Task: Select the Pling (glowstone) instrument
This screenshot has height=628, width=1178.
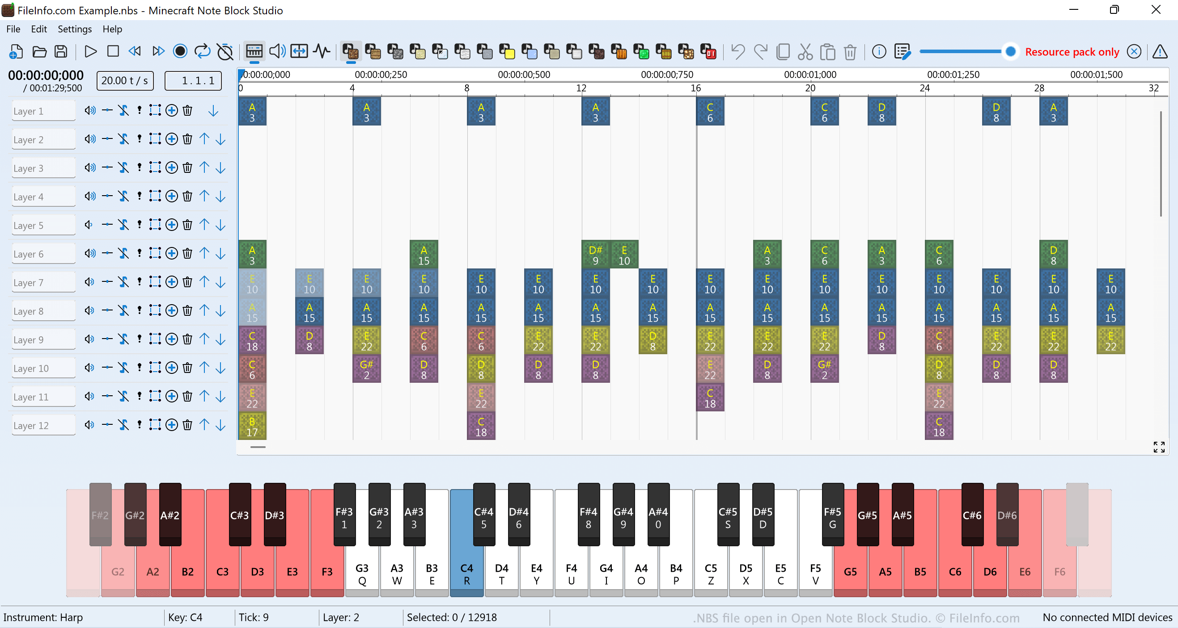Action: (687, 52)
